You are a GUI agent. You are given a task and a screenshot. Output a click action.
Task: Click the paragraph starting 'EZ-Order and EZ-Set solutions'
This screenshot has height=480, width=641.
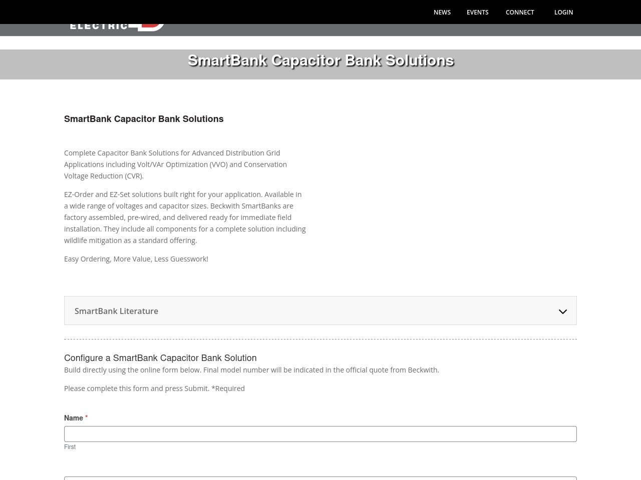click(x=185, y=217)
